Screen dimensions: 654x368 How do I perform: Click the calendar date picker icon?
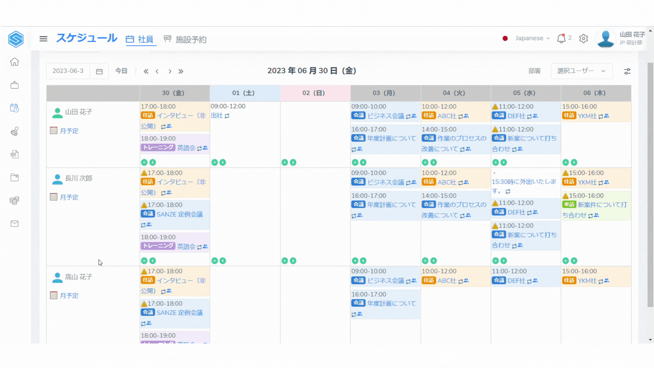(99, 71)
